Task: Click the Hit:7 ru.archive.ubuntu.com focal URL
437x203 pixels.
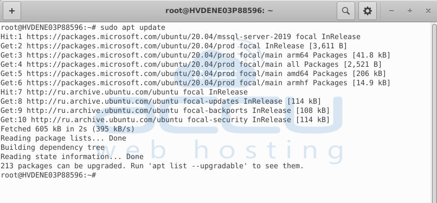Action: coord(102,92)
